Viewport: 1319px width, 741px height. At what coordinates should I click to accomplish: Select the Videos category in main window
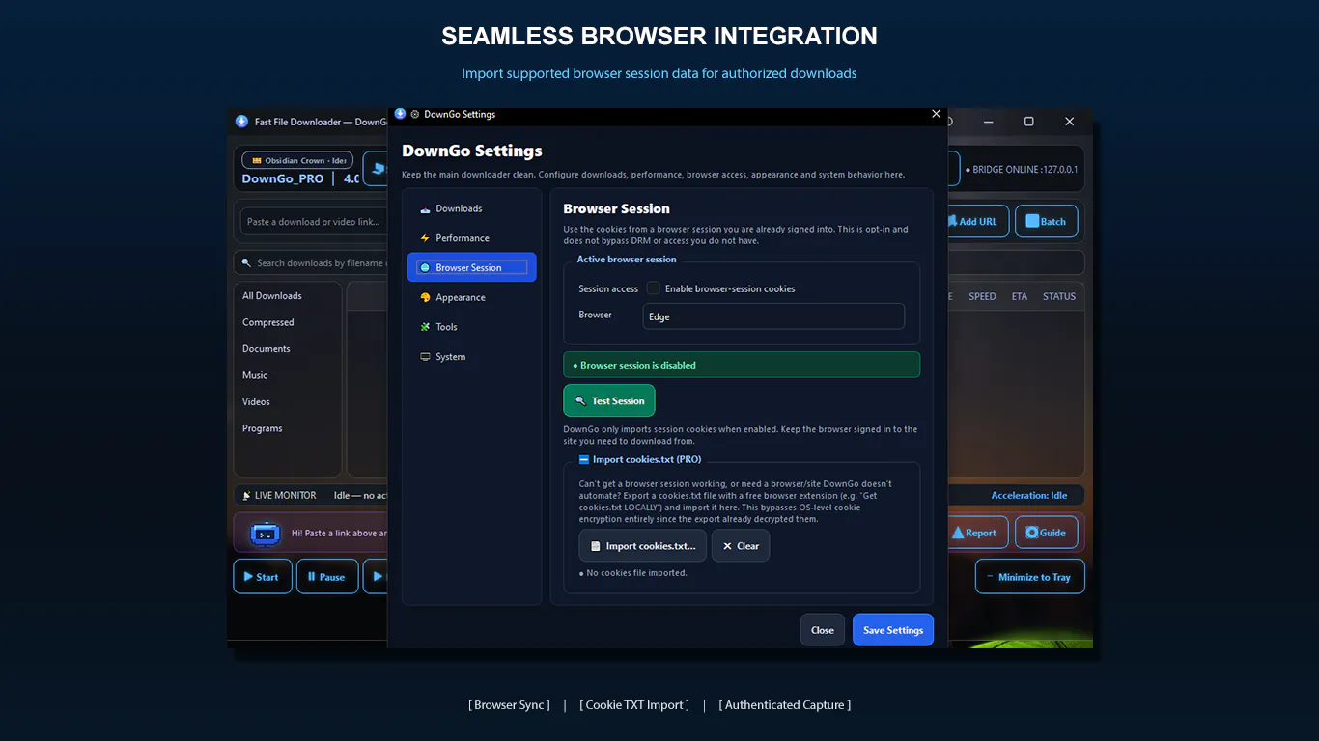click(x=257, y=402)
